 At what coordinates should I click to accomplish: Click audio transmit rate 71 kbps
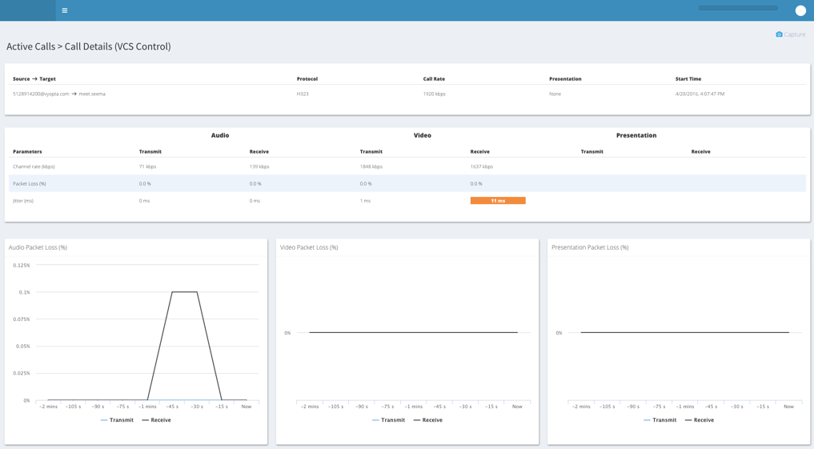147,166
